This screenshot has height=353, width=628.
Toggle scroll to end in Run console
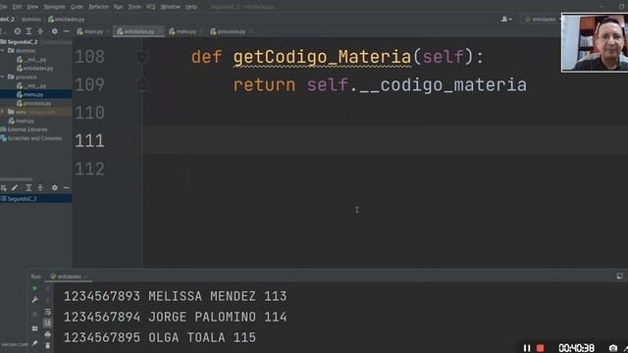pos(48,323)
